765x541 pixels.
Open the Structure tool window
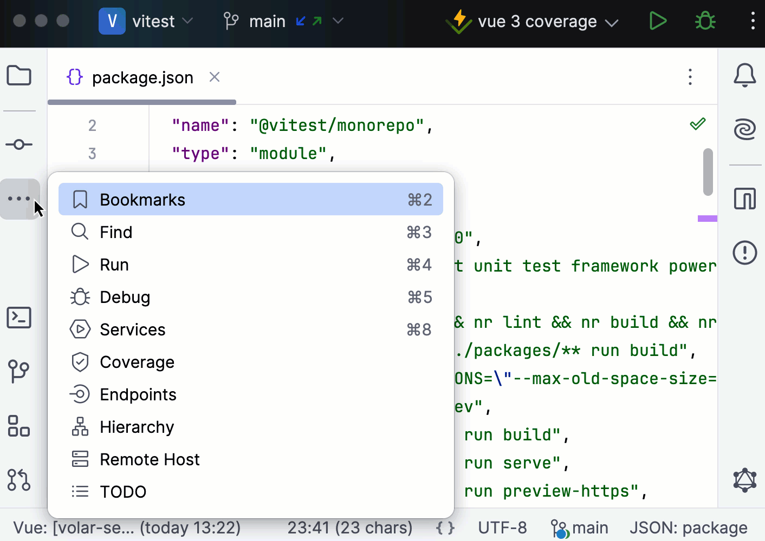tap(19, 426)
